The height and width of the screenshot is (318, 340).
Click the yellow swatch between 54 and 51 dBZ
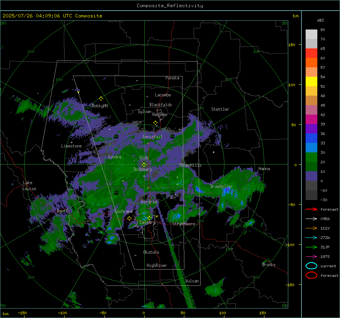(311, 82)
